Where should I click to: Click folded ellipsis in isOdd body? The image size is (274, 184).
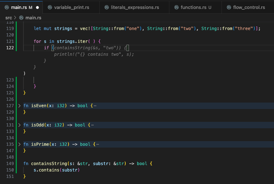tap(93, 125)
